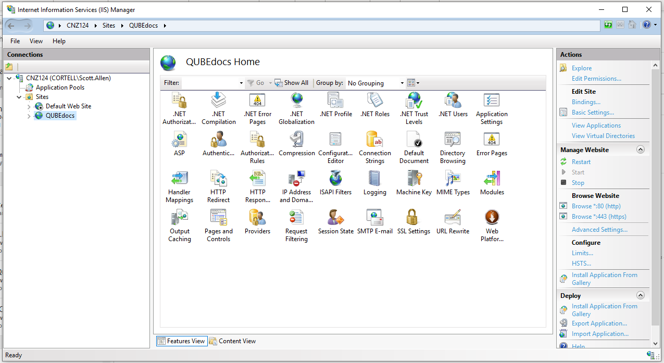Open Web Platform Installer feature
This screenshot has width=664, height=363.
tap(492, 226)
